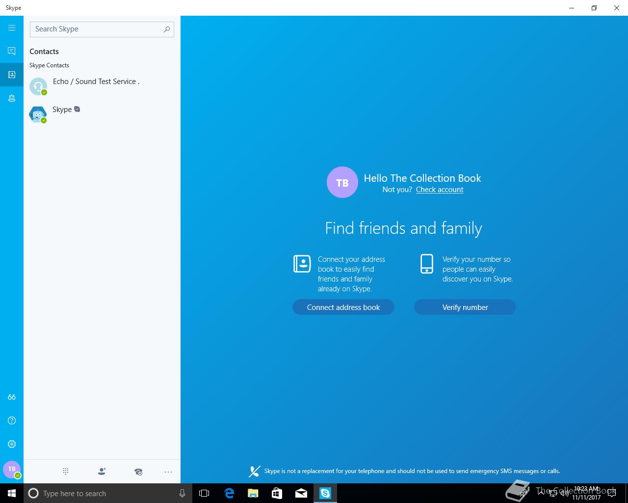Open Skype help question mark icon
628x503 pixels.
point(12,420)
